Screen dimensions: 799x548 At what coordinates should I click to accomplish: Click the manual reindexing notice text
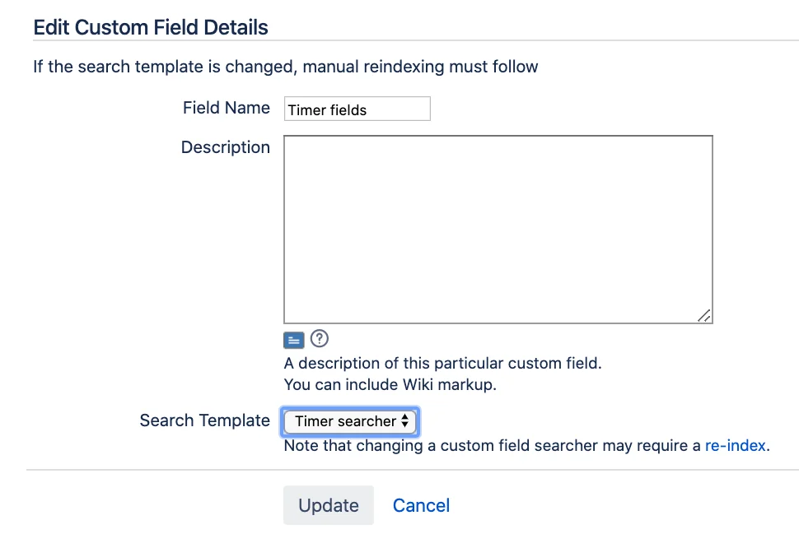tap(285, 67)
